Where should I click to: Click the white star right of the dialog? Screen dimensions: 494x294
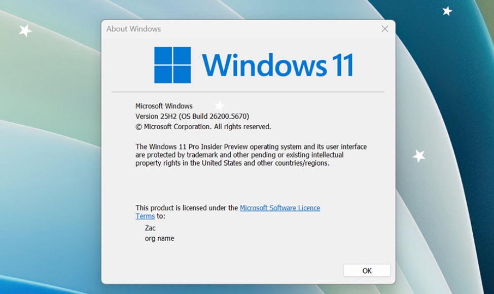tap(419, 156)
